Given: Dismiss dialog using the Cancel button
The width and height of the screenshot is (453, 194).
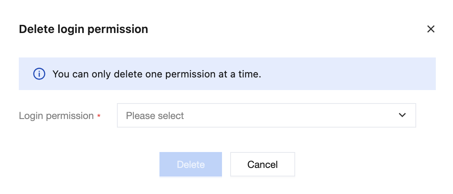Looking at the screenshot, I should 262,165.
